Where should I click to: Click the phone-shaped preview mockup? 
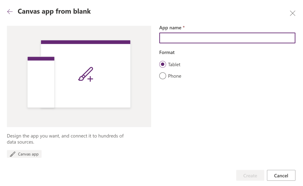pos(41,84)
